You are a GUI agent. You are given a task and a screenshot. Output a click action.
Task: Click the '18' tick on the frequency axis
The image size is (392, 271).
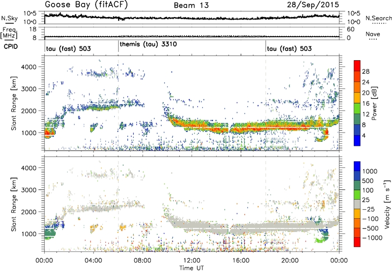(x=32, y=29)
